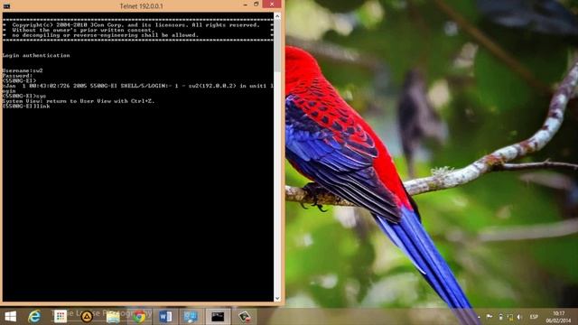Screen dimensions: 578x325
Task: Open the Windows Start button
Action: 10,317
